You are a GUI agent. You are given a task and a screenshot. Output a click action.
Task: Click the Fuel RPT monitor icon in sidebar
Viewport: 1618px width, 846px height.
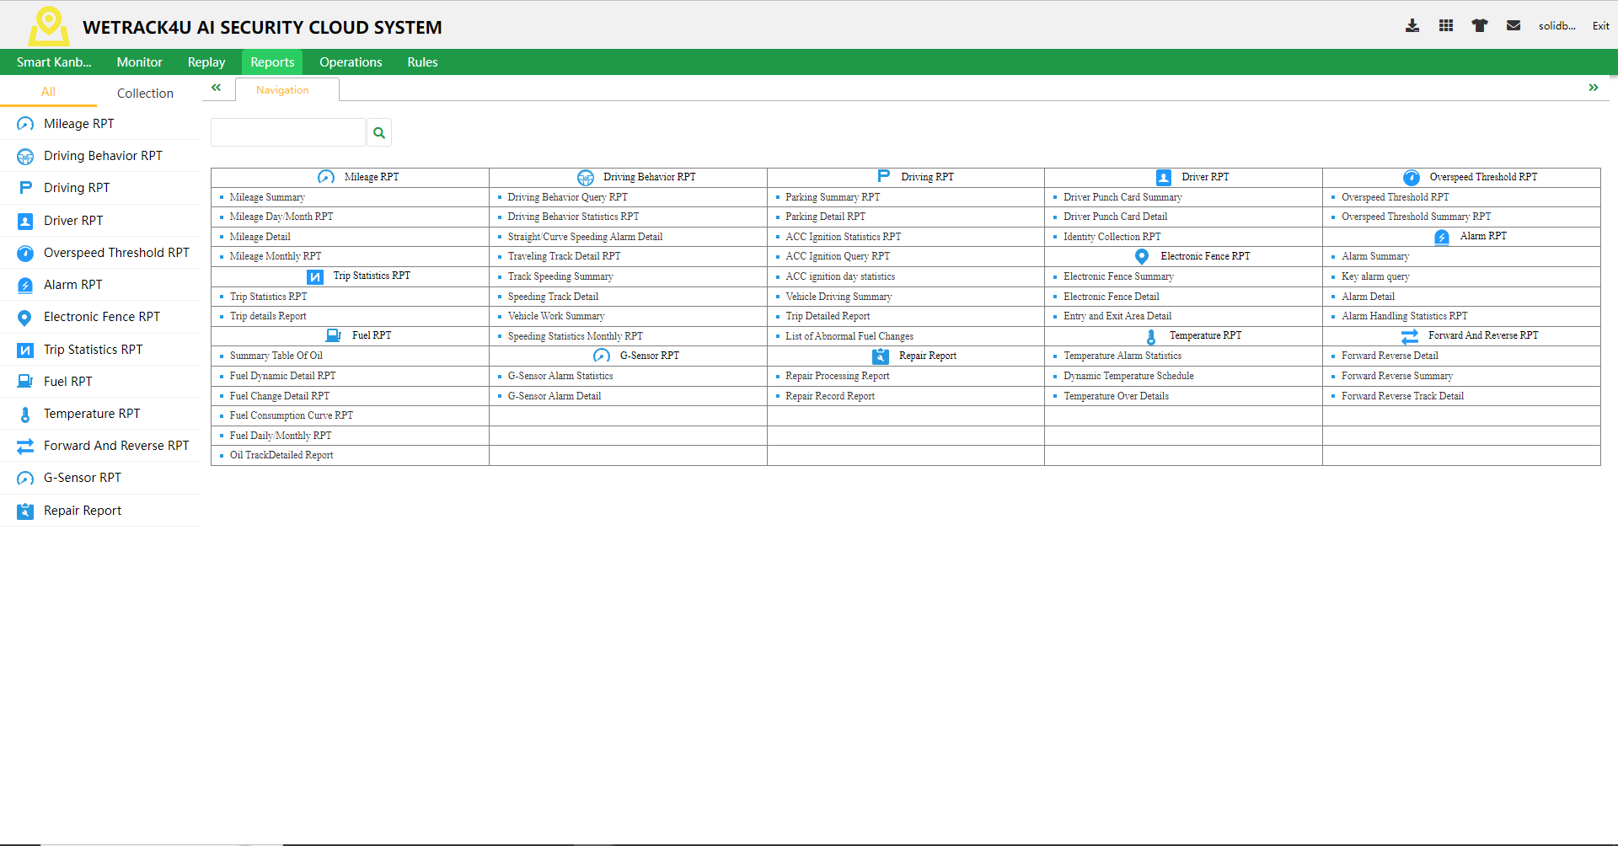(24, 381)
